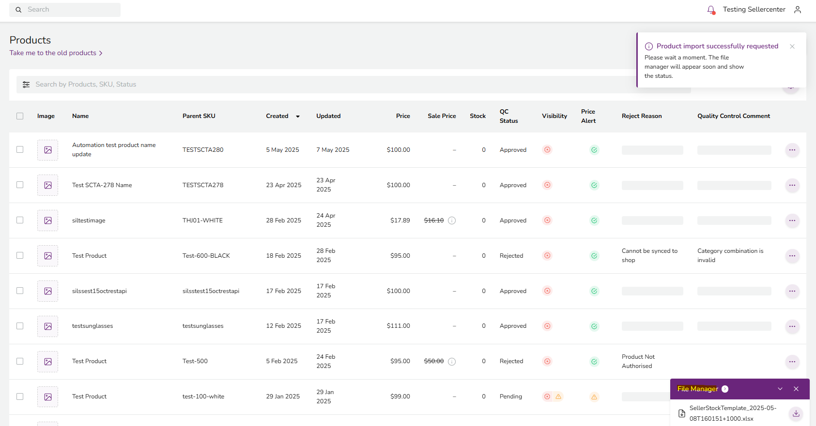
Task: Check the testsunglasses row
Action: coord(20,326)
